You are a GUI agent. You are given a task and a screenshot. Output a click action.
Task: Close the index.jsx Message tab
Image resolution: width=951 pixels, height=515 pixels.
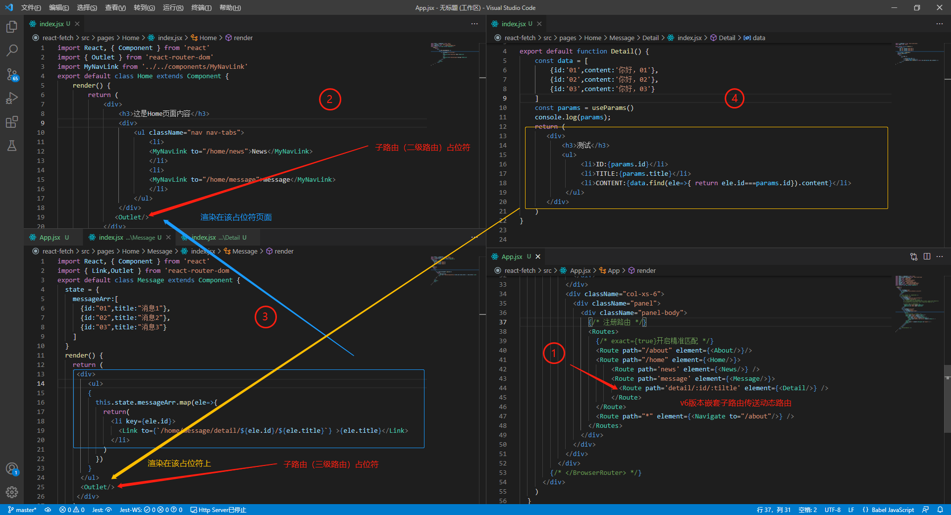pos(168,238)
